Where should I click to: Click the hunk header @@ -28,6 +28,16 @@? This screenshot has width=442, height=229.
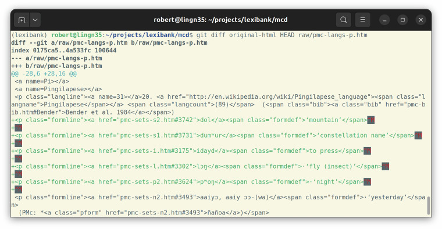click(44, 74)
